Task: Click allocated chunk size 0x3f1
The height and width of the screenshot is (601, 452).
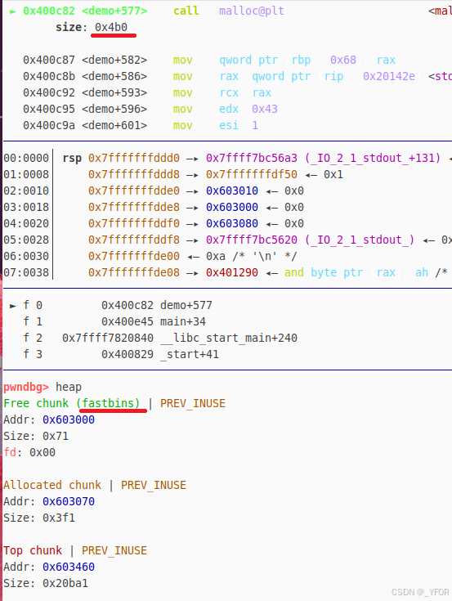Action: [x=59, y=518]
